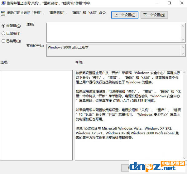
Task: Click inside the 注释 comment text box
Action: coord(113,33)
